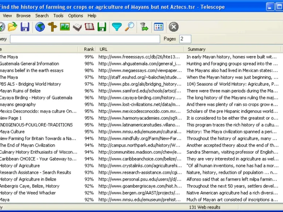The width and height of the screenshot is (283, 212).
Task: Click the pbs.org URL cell
Action: coord(140,84)
